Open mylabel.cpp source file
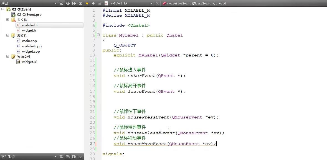This screenshot has height=160, width=327. click(32, 46)
